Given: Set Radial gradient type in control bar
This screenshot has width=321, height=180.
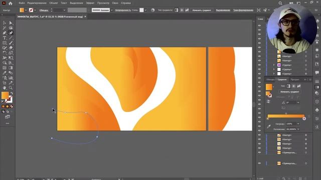Looking at the screenshot, I should [x=182, y=10].
